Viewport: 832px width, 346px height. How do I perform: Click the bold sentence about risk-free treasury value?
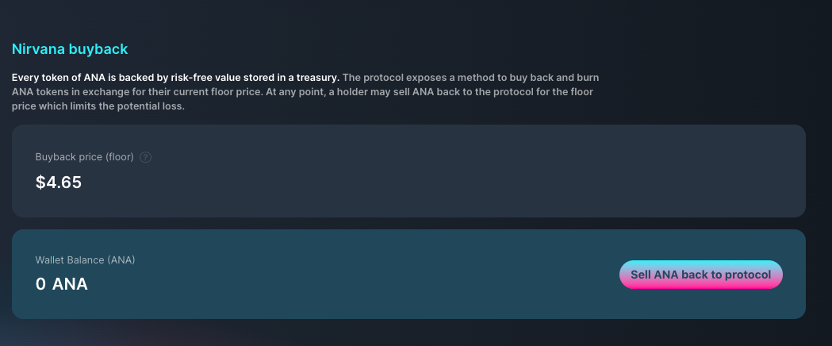pyautogui.click(x=175, y=78)
